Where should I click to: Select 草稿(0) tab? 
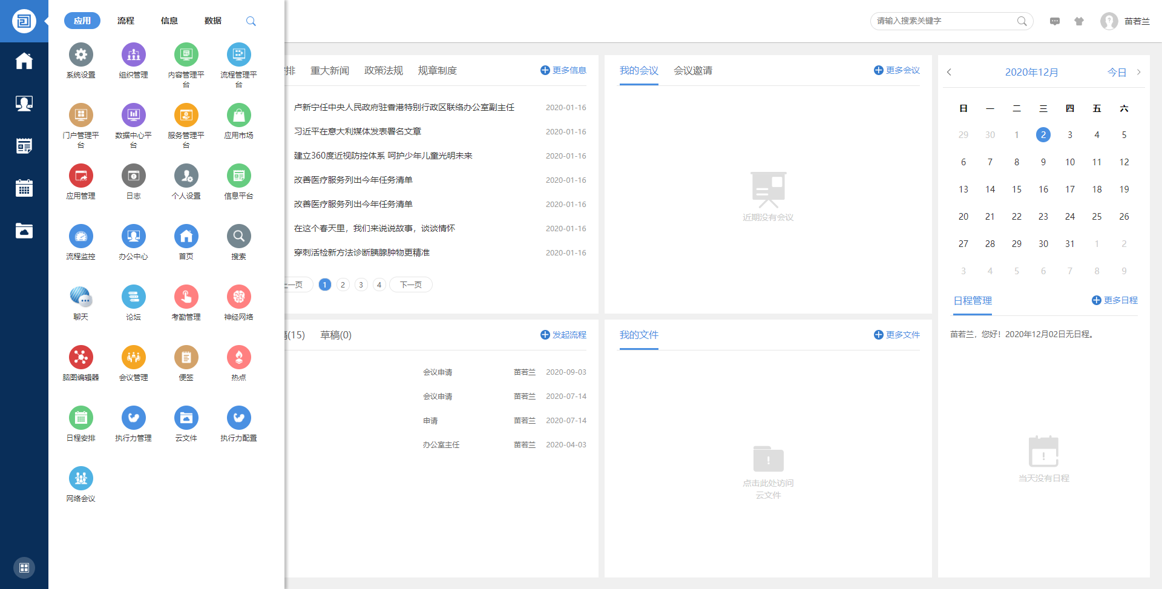(336, 335)
